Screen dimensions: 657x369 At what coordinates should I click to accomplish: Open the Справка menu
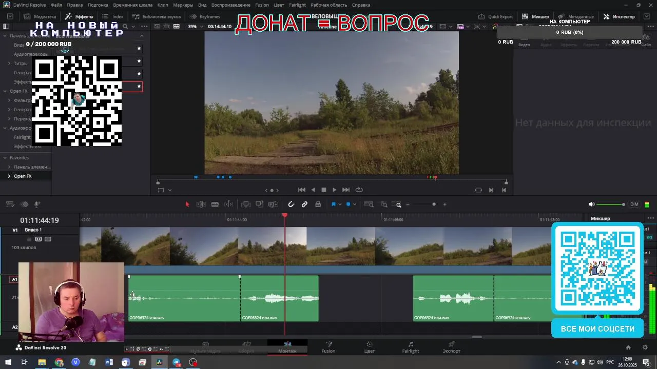361,5
